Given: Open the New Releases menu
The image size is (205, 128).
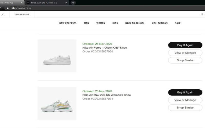Looking at the screenshot, I should [x=68, y=23].
